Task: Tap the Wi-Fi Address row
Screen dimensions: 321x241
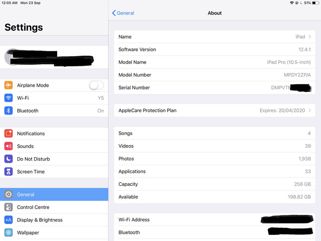Action: point(215,220)
